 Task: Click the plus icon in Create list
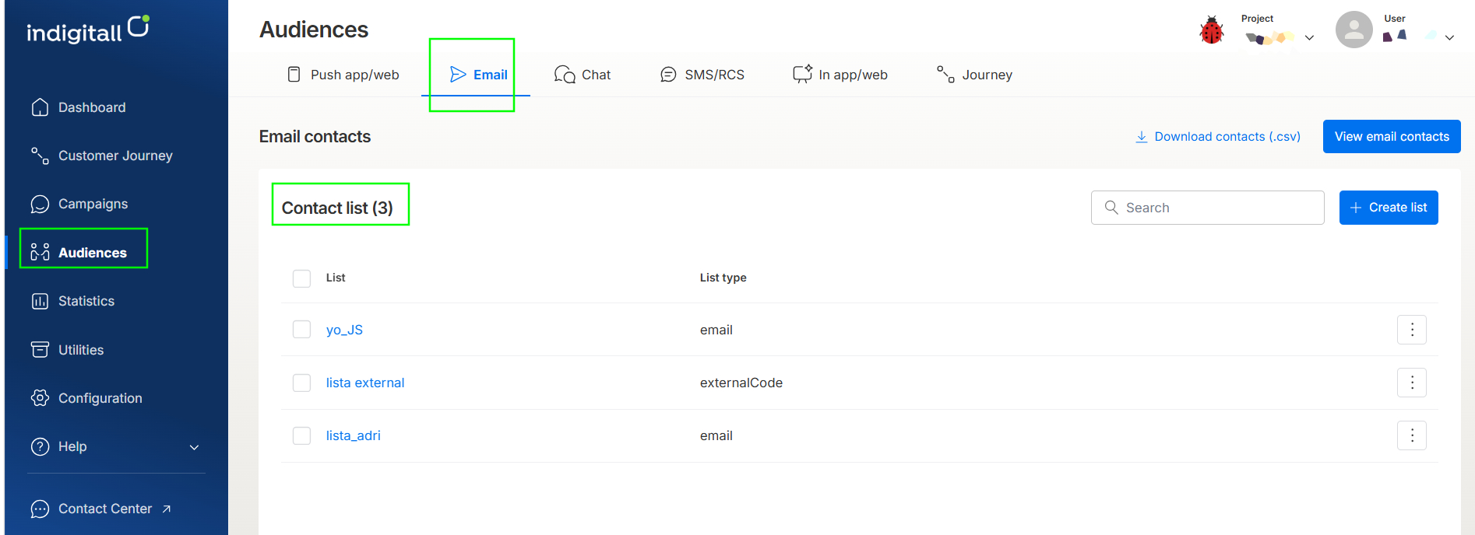point(1356,208)
